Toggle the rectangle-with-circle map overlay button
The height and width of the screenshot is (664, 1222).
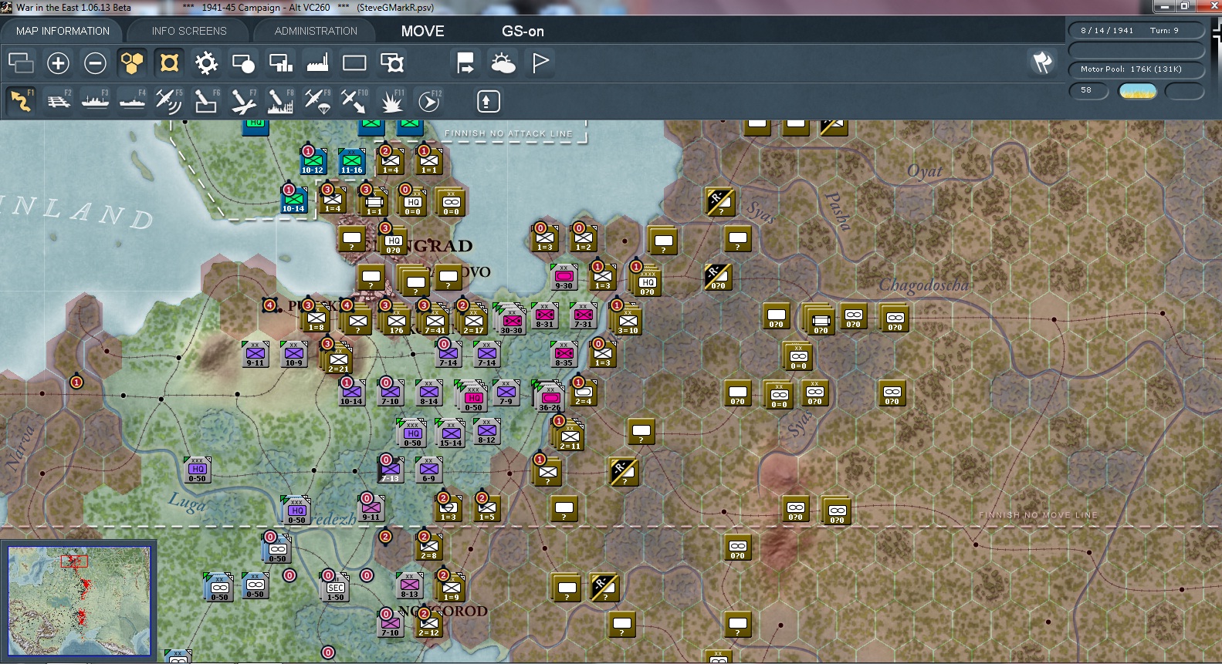[243, 62]
